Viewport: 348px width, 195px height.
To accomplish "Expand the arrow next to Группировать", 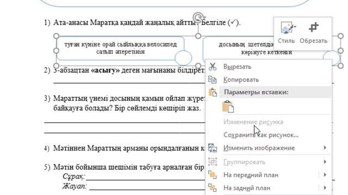I will click(325, 162).
